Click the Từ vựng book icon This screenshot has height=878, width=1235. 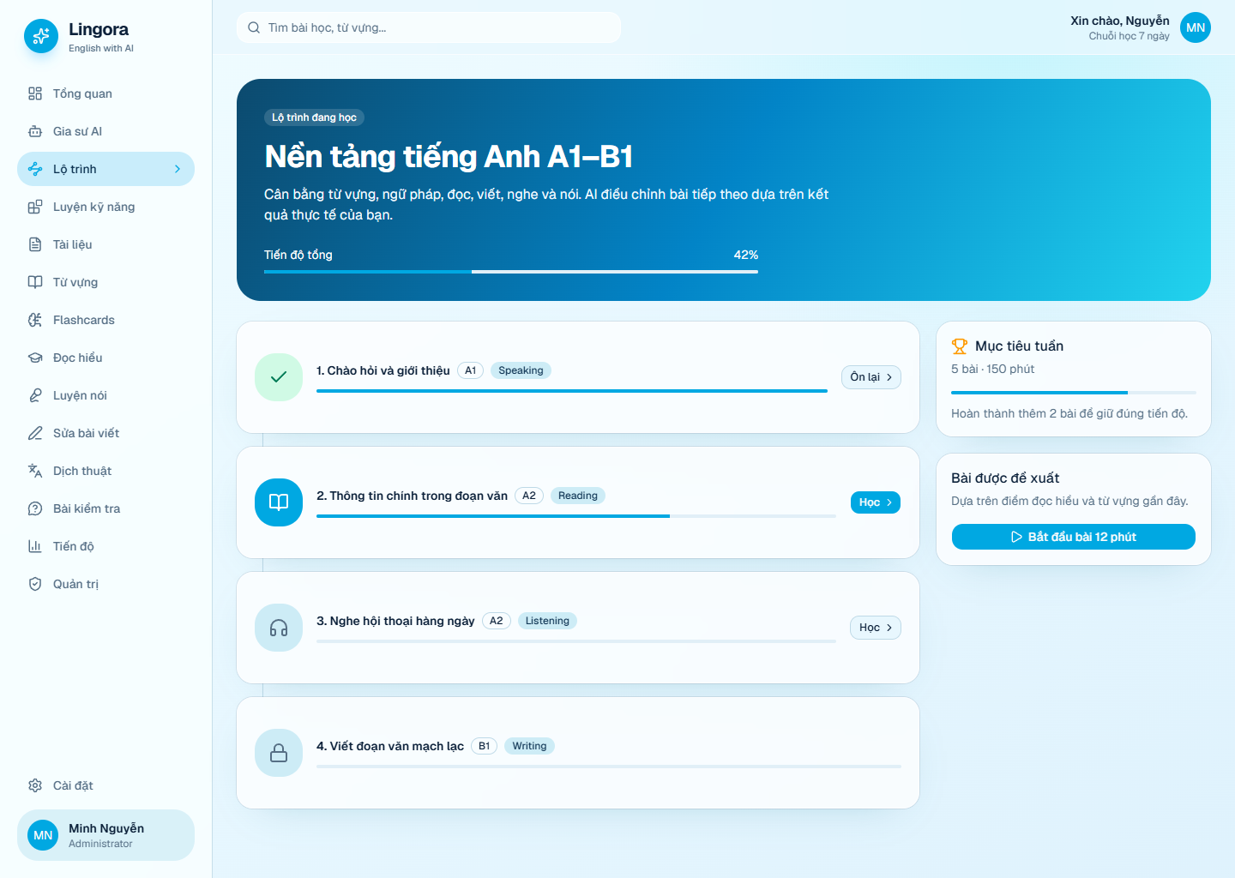35,282
